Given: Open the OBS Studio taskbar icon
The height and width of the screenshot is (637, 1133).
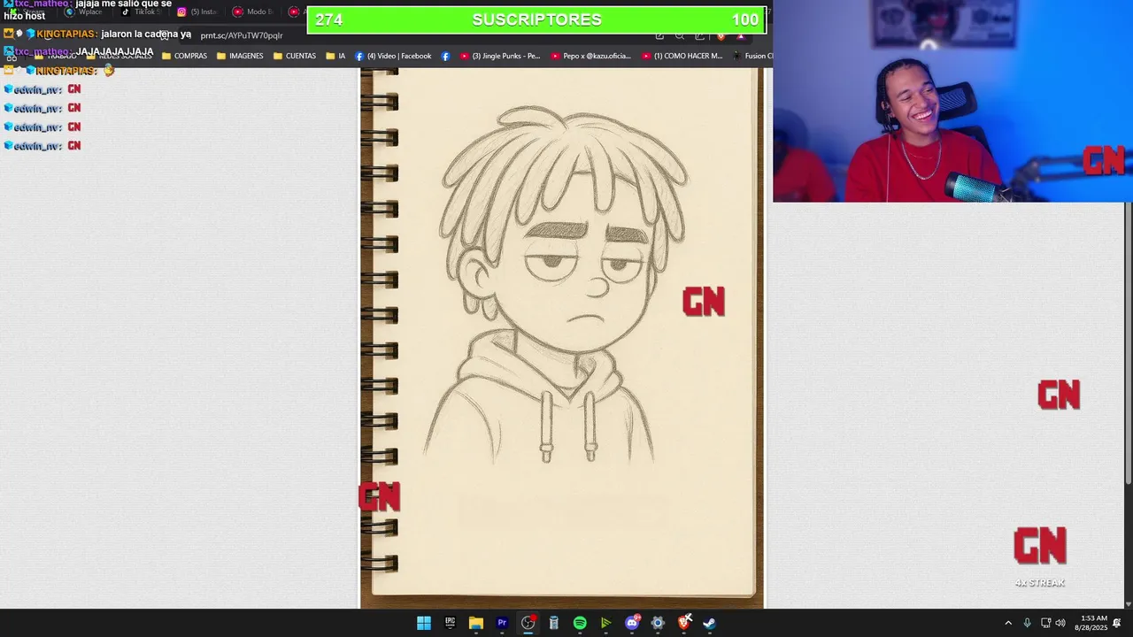Looking at the screenshot, I should tap(528, 623).
